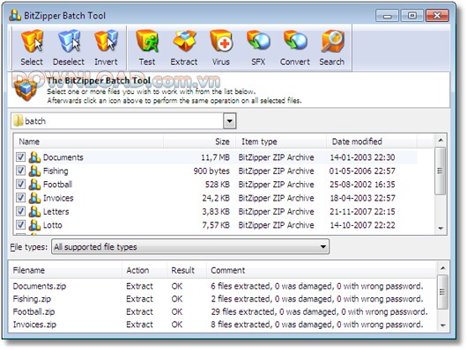The height and width of the screenshot is (350, 467).
Task: Click the Football archive file icon
Action: pyautogui.click(x=34, y=185)
